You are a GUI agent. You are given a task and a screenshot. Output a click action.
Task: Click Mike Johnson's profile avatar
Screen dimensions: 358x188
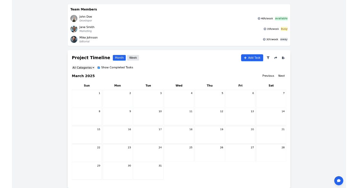pyautogui.click(x=74, y=39)
